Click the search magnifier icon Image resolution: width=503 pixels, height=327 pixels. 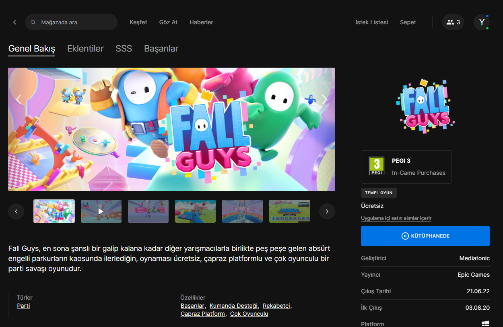point(33,22)
